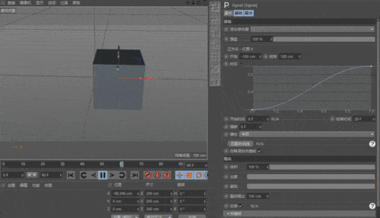Switch to 基本 tab in Signal attributes
Image resolution: width=380 pixels, height=218 pixels.
coord(228,13)
